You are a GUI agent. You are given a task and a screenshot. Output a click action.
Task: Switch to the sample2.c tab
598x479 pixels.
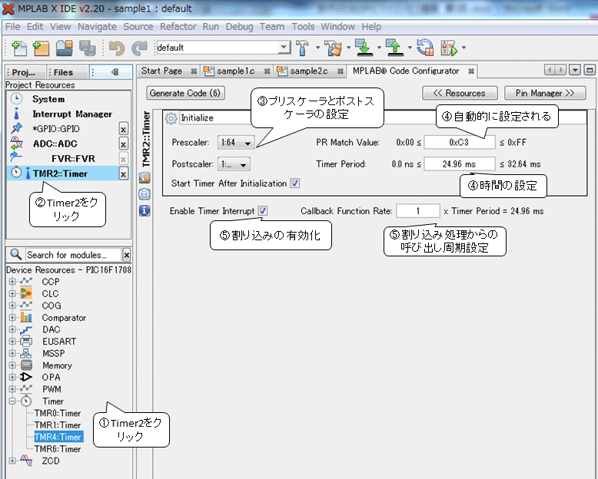coord(308,71)
